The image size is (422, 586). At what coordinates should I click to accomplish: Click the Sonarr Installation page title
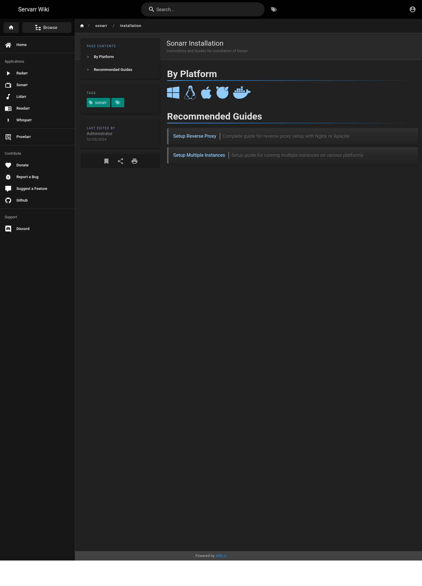coord(195,43)
